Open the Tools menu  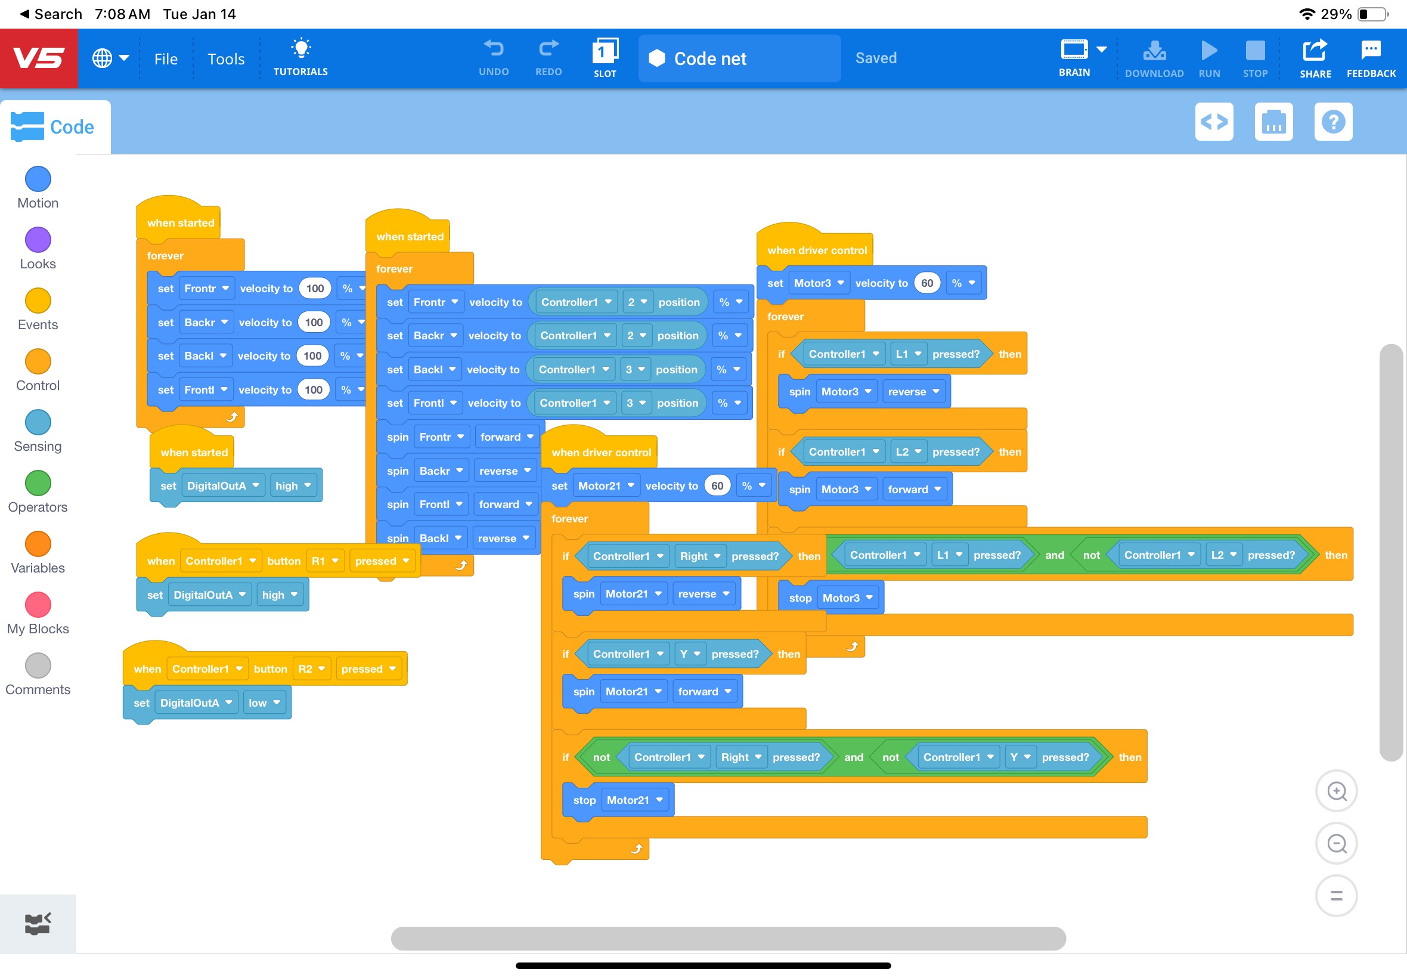226,59
